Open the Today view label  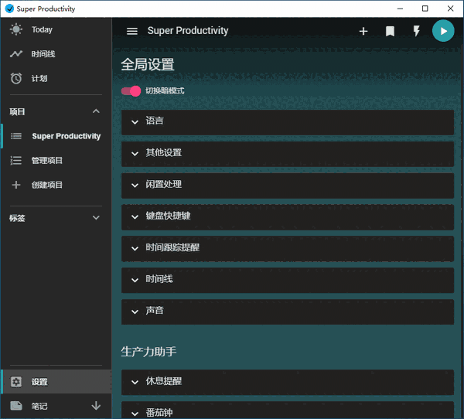click(x=42, y=29)
